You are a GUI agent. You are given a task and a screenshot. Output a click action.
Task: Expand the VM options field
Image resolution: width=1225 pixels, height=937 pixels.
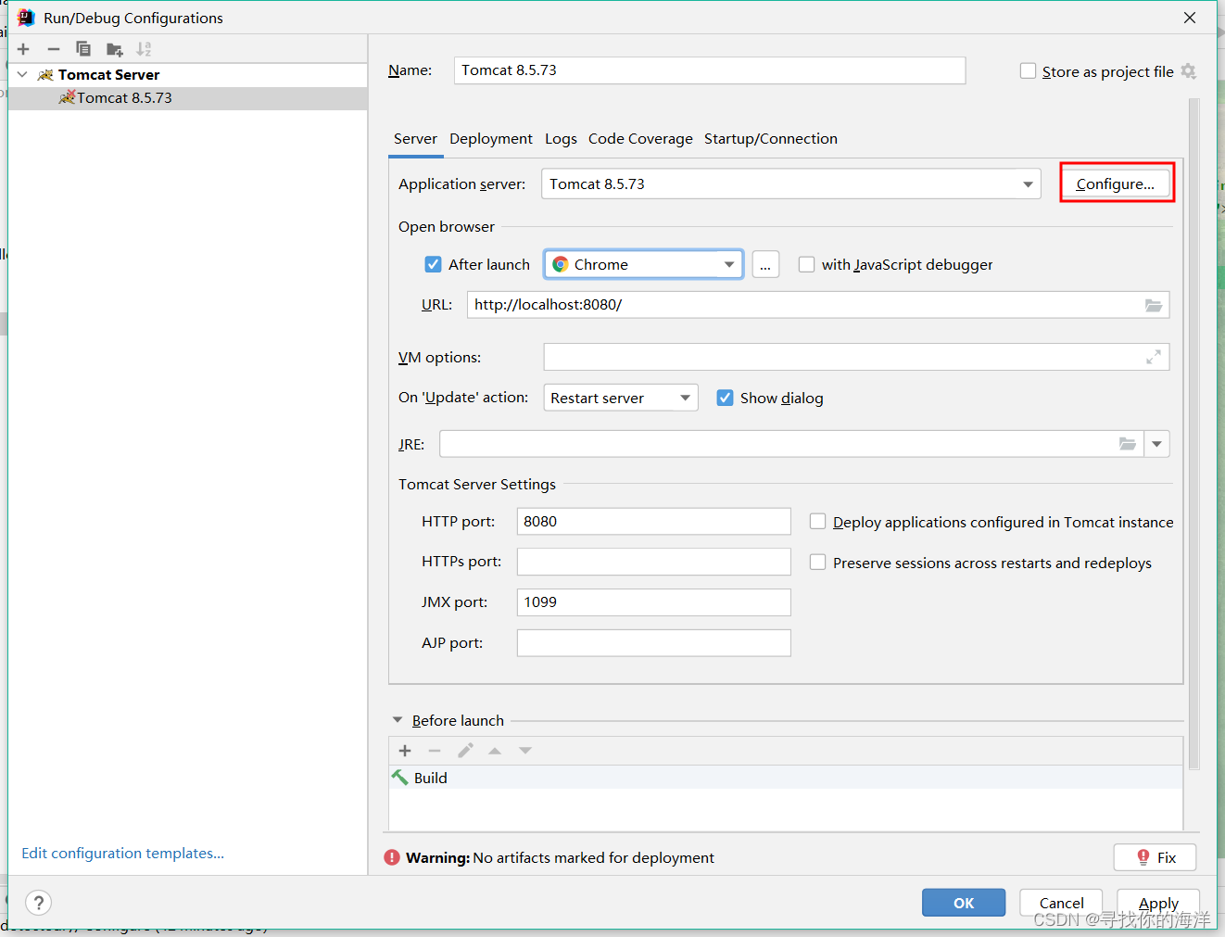1154,357
